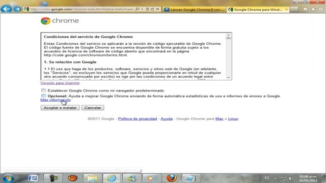Image resolution: width=326 pixels, height=183 pixels.
Task: Click the Cancelar button
Action: tap(93, 108)
